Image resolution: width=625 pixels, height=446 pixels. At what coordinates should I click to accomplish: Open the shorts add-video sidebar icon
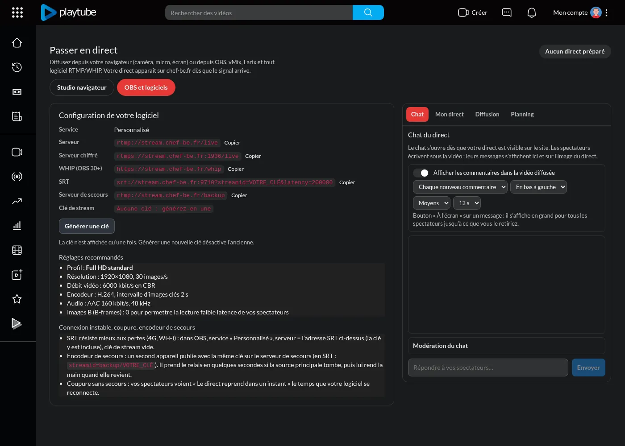click(17, 275)
